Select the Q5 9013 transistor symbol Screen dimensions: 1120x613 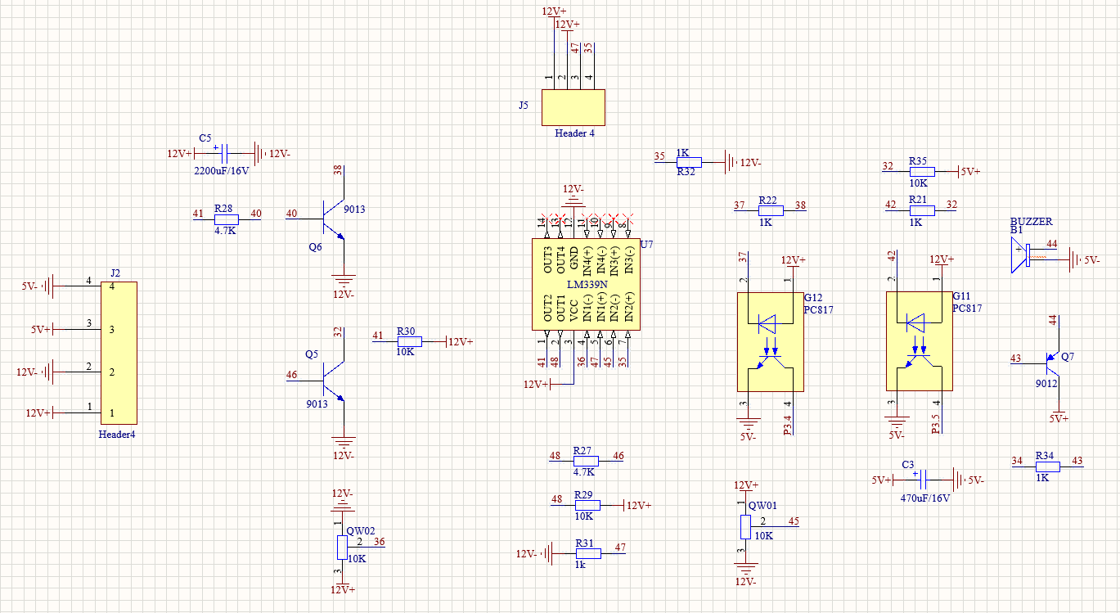[335, 381]
